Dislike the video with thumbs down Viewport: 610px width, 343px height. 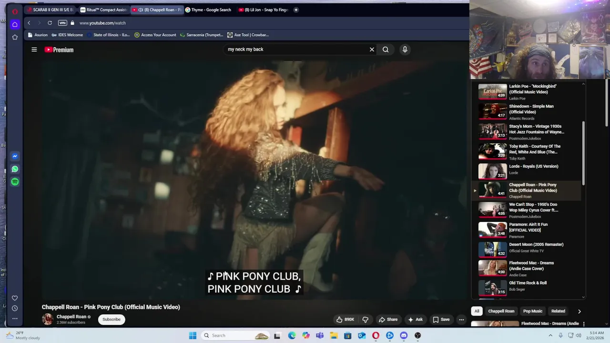[x=366, y=320]
